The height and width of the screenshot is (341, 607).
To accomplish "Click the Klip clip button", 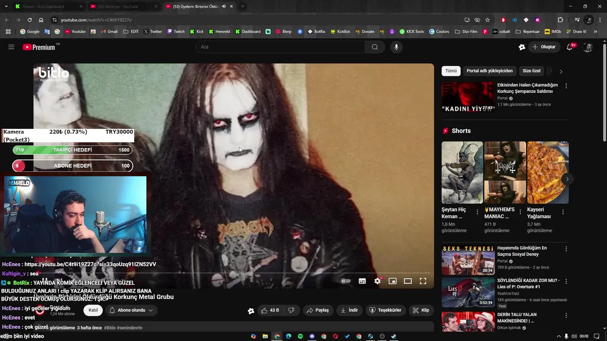I will [421, 310].
